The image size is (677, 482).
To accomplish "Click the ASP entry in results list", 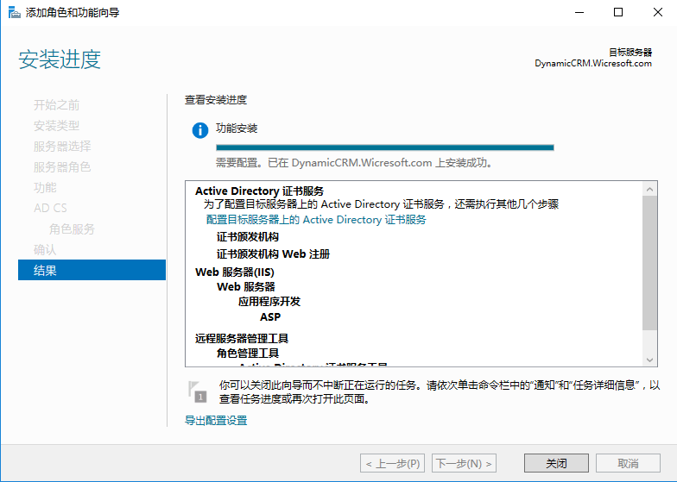I will point(270,317).
